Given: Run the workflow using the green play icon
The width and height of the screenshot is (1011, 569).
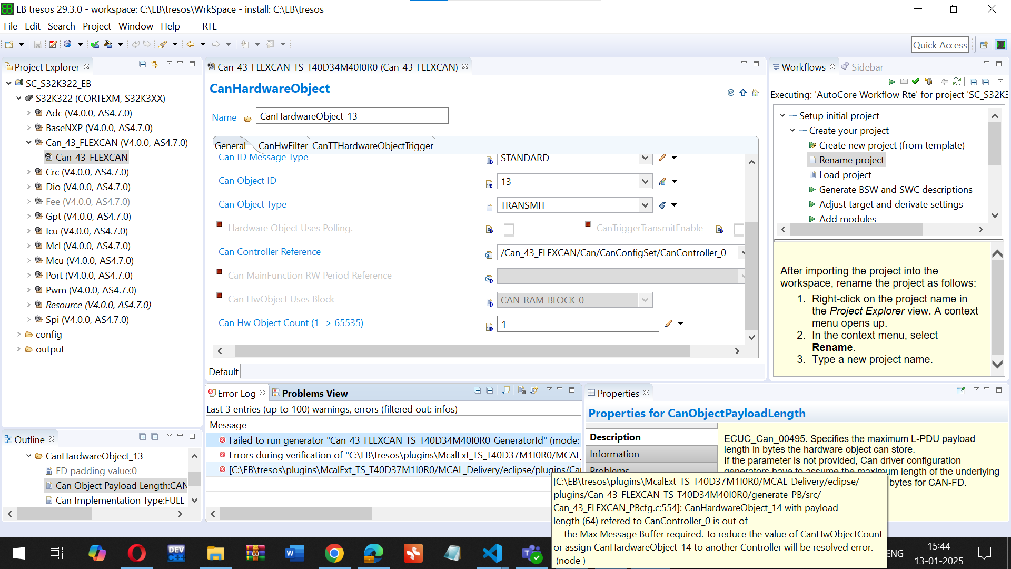Looking at the screenshot, I should pyautogui.click(x=892, y=82).
